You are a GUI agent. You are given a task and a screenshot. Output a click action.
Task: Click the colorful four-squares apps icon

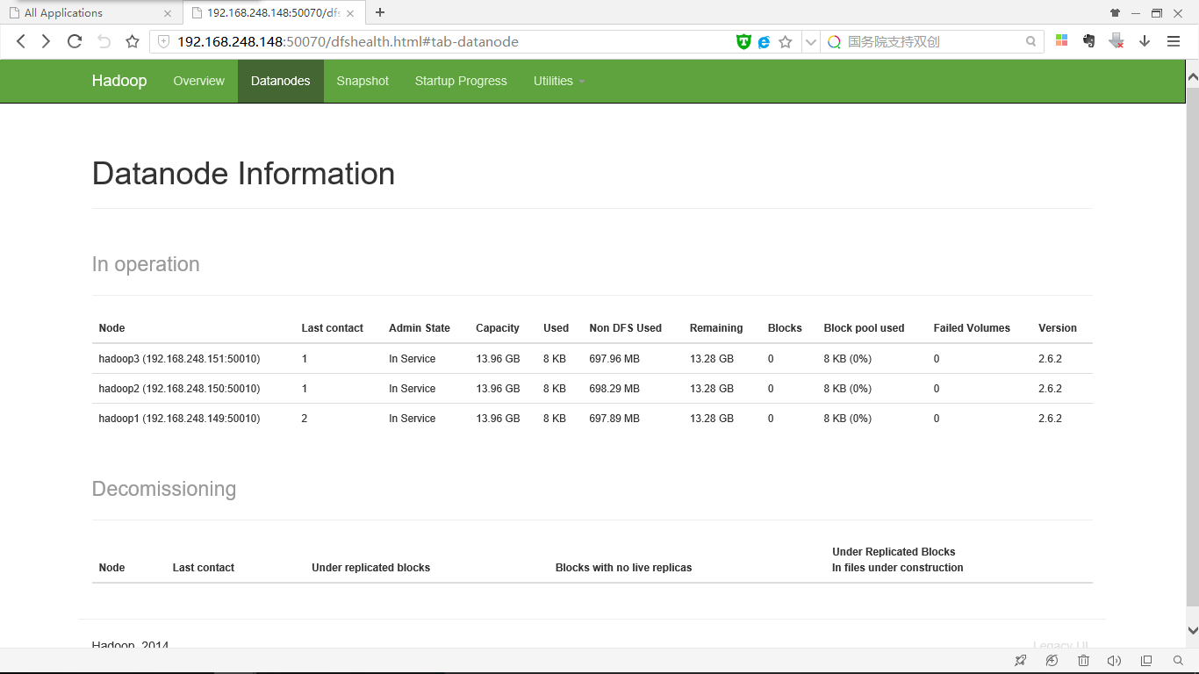[1061, 40]
